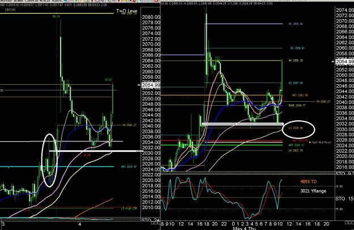This screenshot has width=354, height=230.
Task: Select the 2054.99 current price box on right chart axis
Action: 345,62
